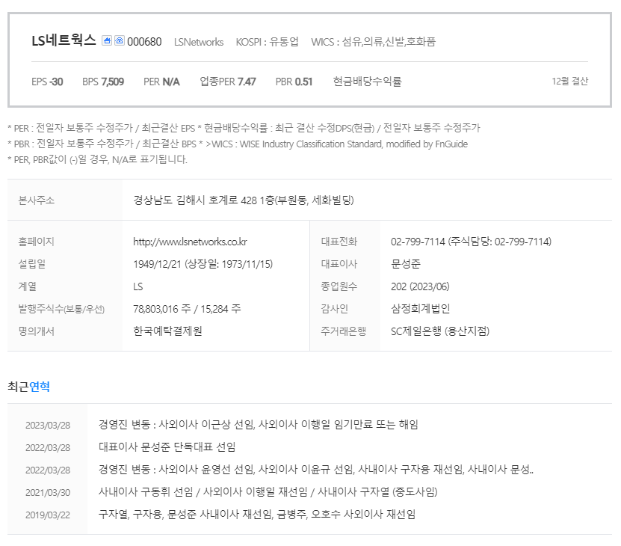This screenshot has width=621, height=546.
Task: Click the 최근연혁 section heading
Action: coord(29,386)
